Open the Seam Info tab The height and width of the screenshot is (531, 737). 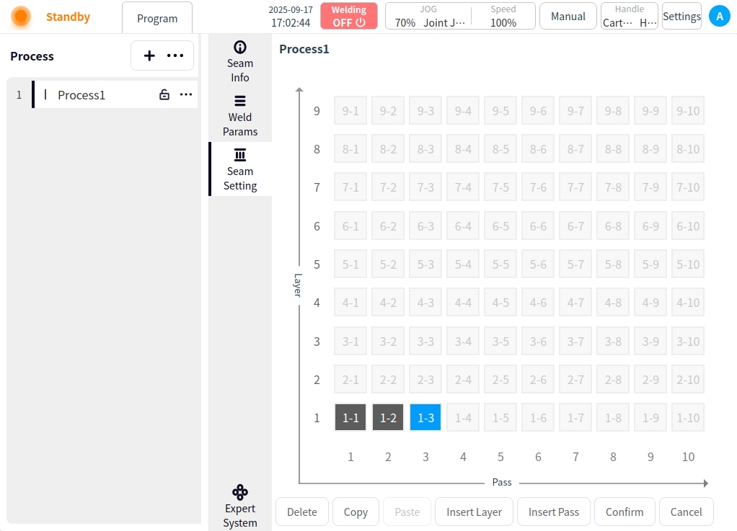pyautogui.click(x=240, y=61)
